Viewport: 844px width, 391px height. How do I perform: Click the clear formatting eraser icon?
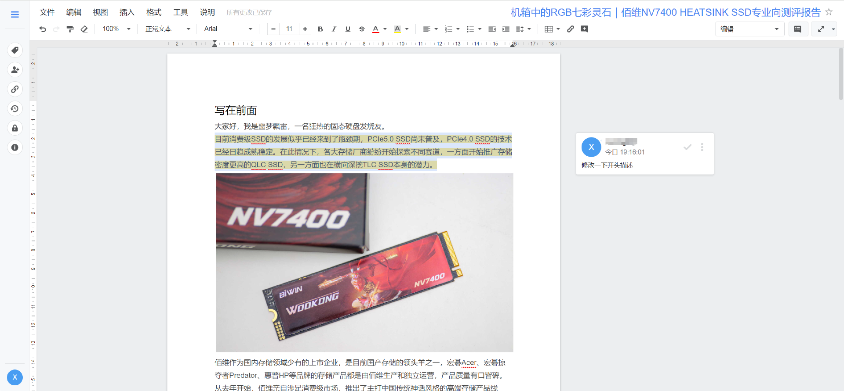coord(84,29)
